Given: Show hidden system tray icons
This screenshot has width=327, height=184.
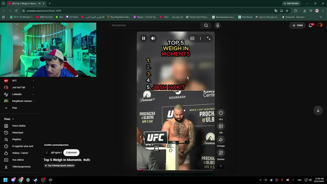Looking at the screenshot, I should click(x=260, y=180).
